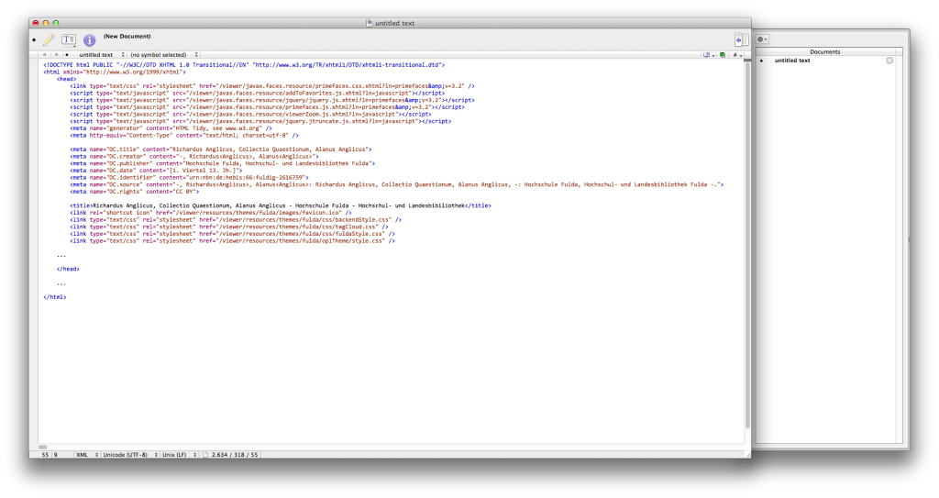Click the fuldaStyle.css stylesheet line
Screen dimensions: 939x498
click(x=232, y=234)
